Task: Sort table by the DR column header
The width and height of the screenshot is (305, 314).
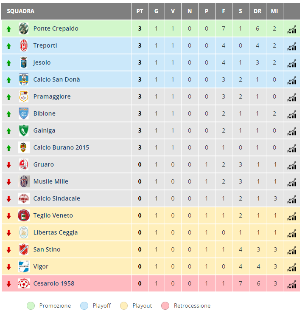Action: 257,11
